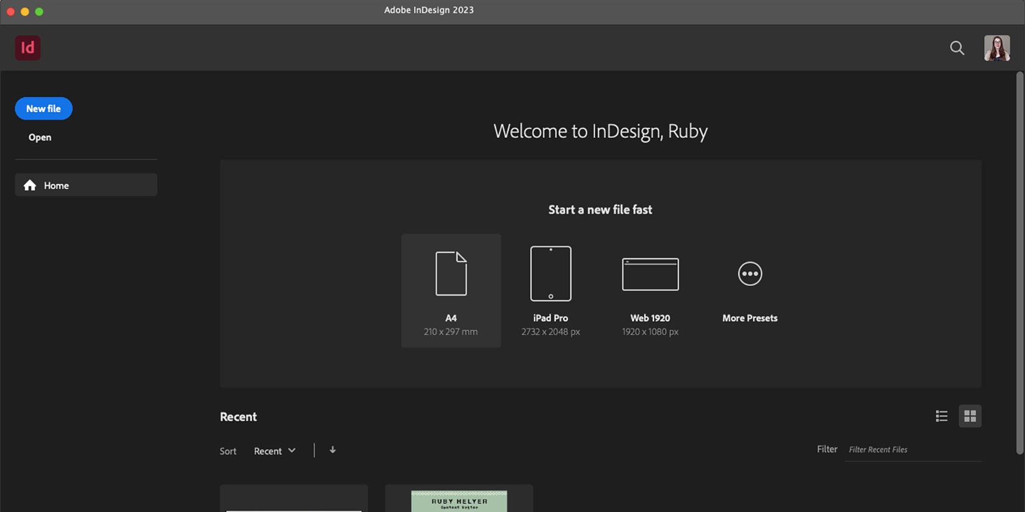Click the A4 preset label
Viewport: 1025px width, 512px height.
[x=451, y=318]
